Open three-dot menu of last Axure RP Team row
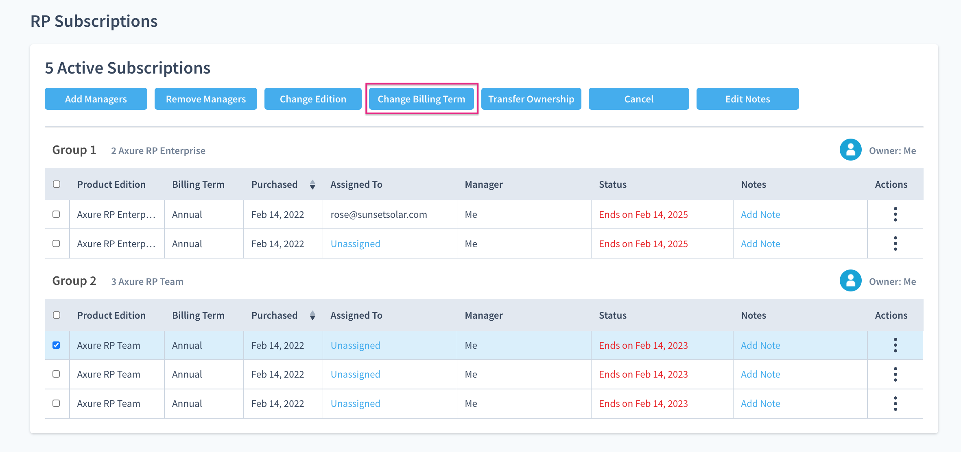This screenshot has width=961, height=452. click(895, 403)
